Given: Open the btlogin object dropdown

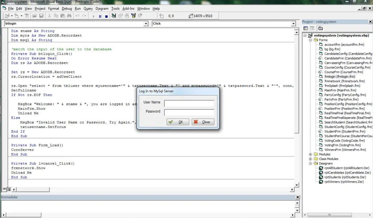Looking at the screenshot, I should point(145,24).
